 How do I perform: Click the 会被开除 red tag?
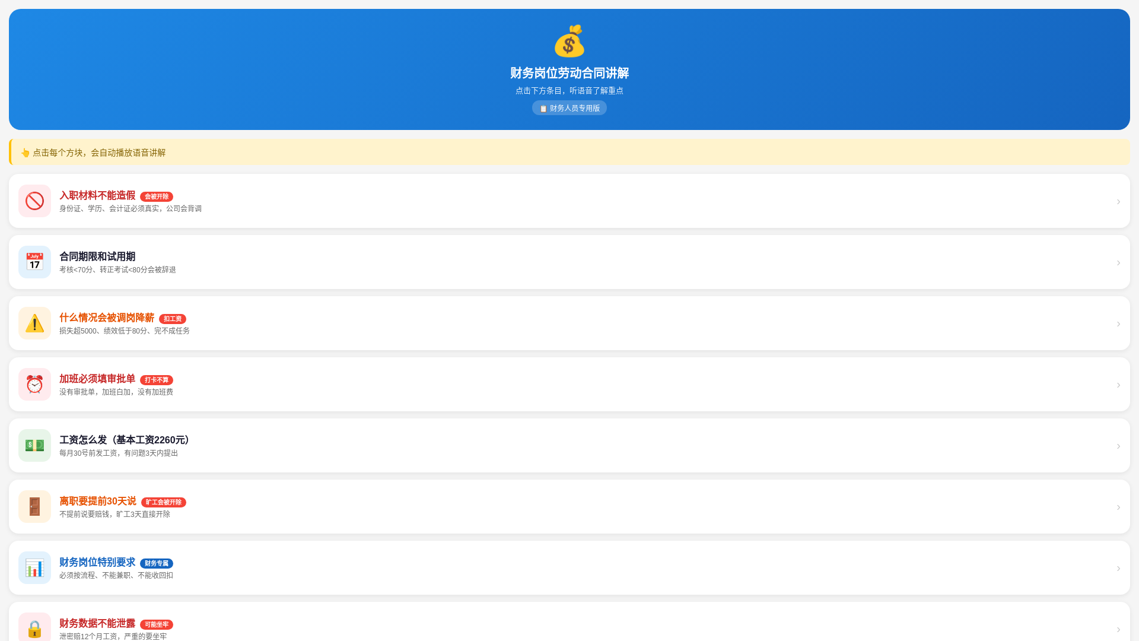point(157,196)
